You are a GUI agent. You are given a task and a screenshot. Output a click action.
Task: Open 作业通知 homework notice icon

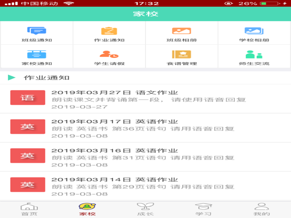point(109,31)
